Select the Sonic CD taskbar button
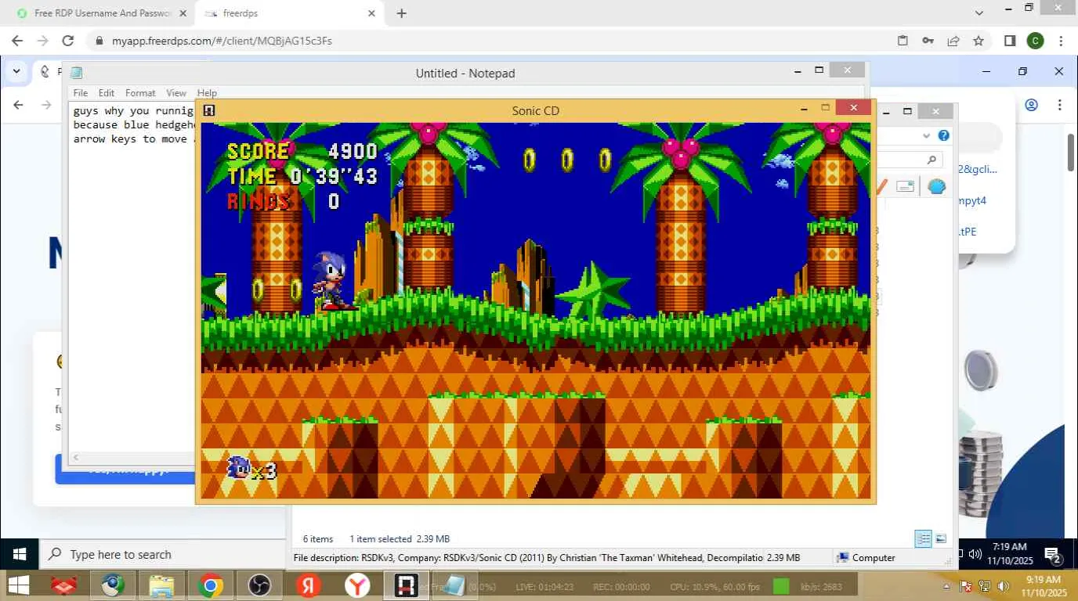The width and height of the screenshot is (1078, 601). coord(406,585)
